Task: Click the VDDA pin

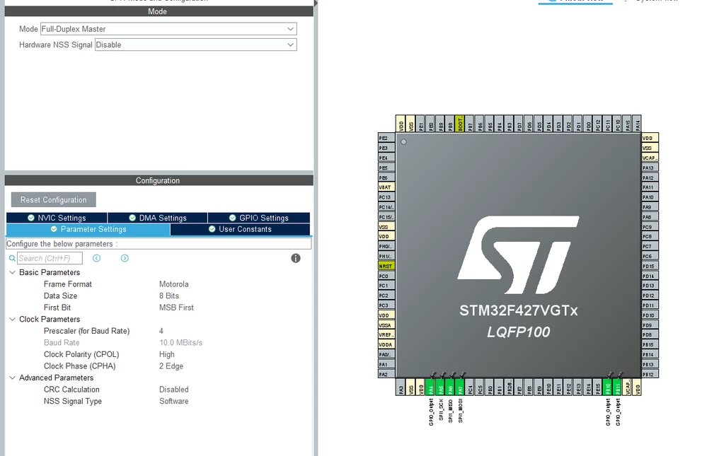Action: (x=386, y=344)
